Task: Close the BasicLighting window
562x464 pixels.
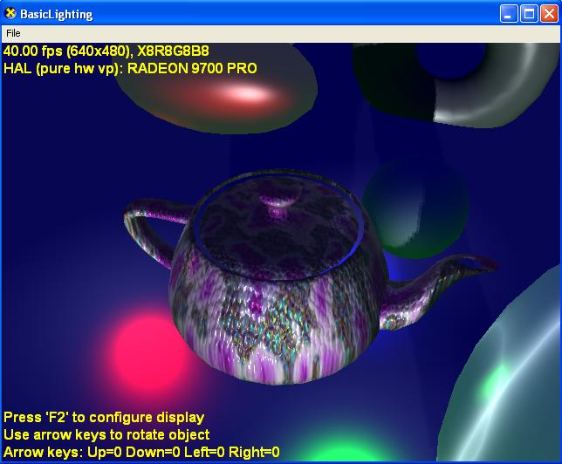Action: (x=549, y=14)
